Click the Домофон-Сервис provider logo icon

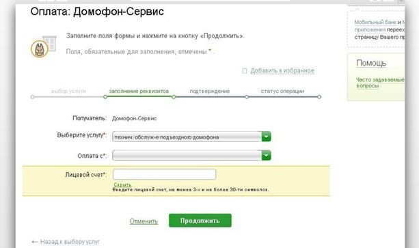click(43, 47)
